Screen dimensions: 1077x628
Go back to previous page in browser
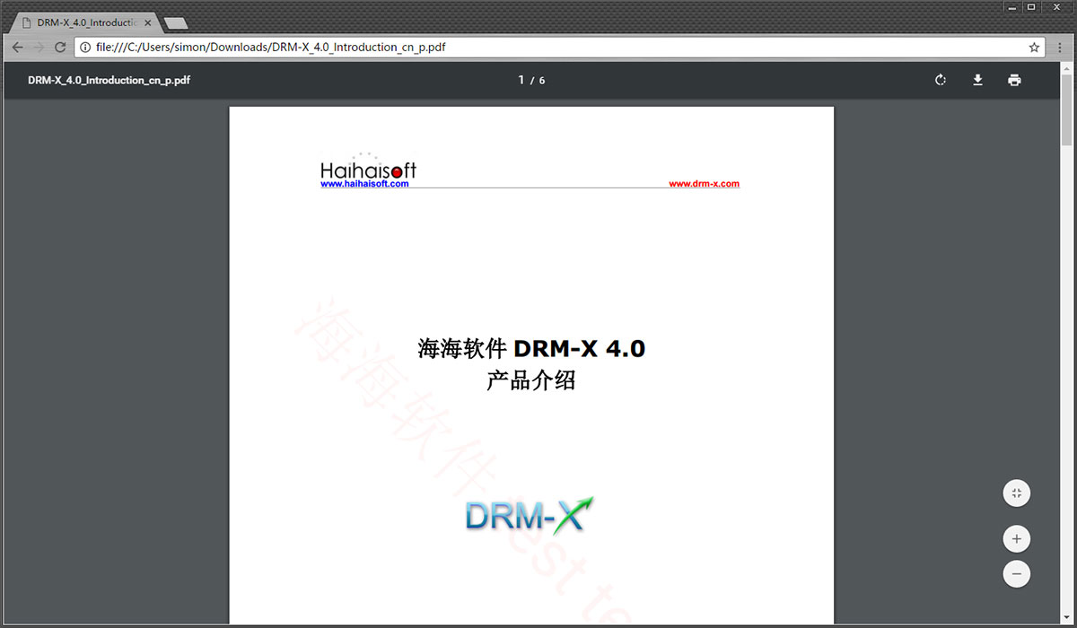18,48
